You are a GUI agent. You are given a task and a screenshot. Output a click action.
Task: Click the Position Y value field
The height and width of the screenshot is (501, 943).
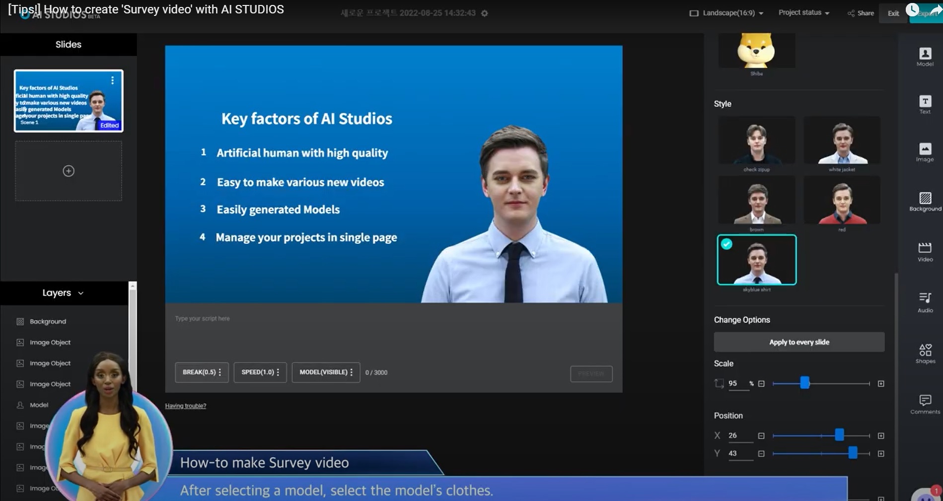tap(740, 454)
